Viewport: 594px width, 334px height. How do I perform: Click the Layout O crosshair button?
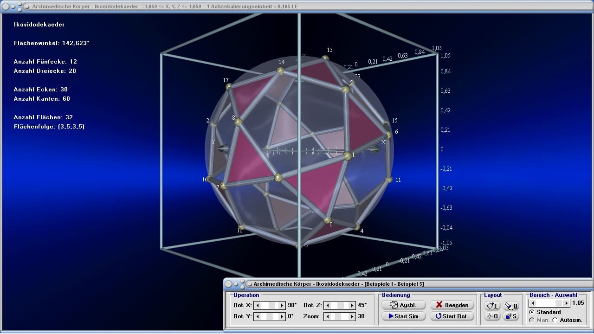(492, 316)
